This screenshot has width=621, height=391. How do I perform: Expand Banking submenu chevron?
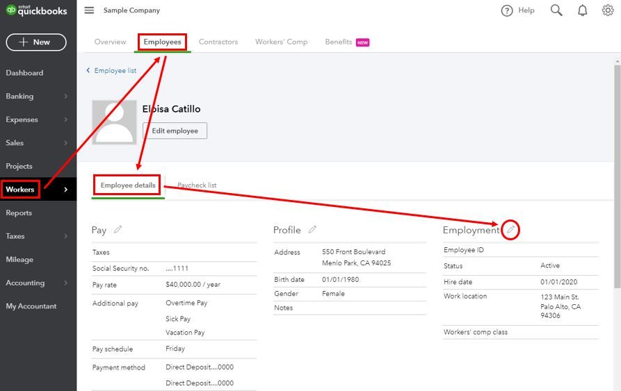[66, 96]
